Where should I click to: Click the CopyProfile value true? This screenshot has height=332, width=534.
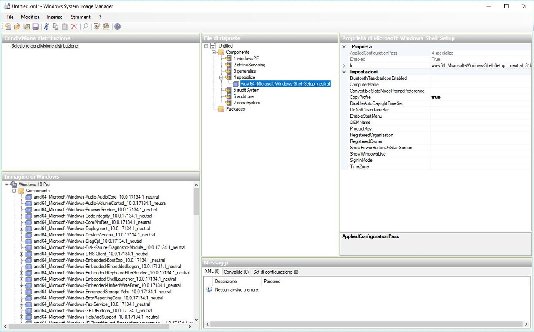click(481, 97)
